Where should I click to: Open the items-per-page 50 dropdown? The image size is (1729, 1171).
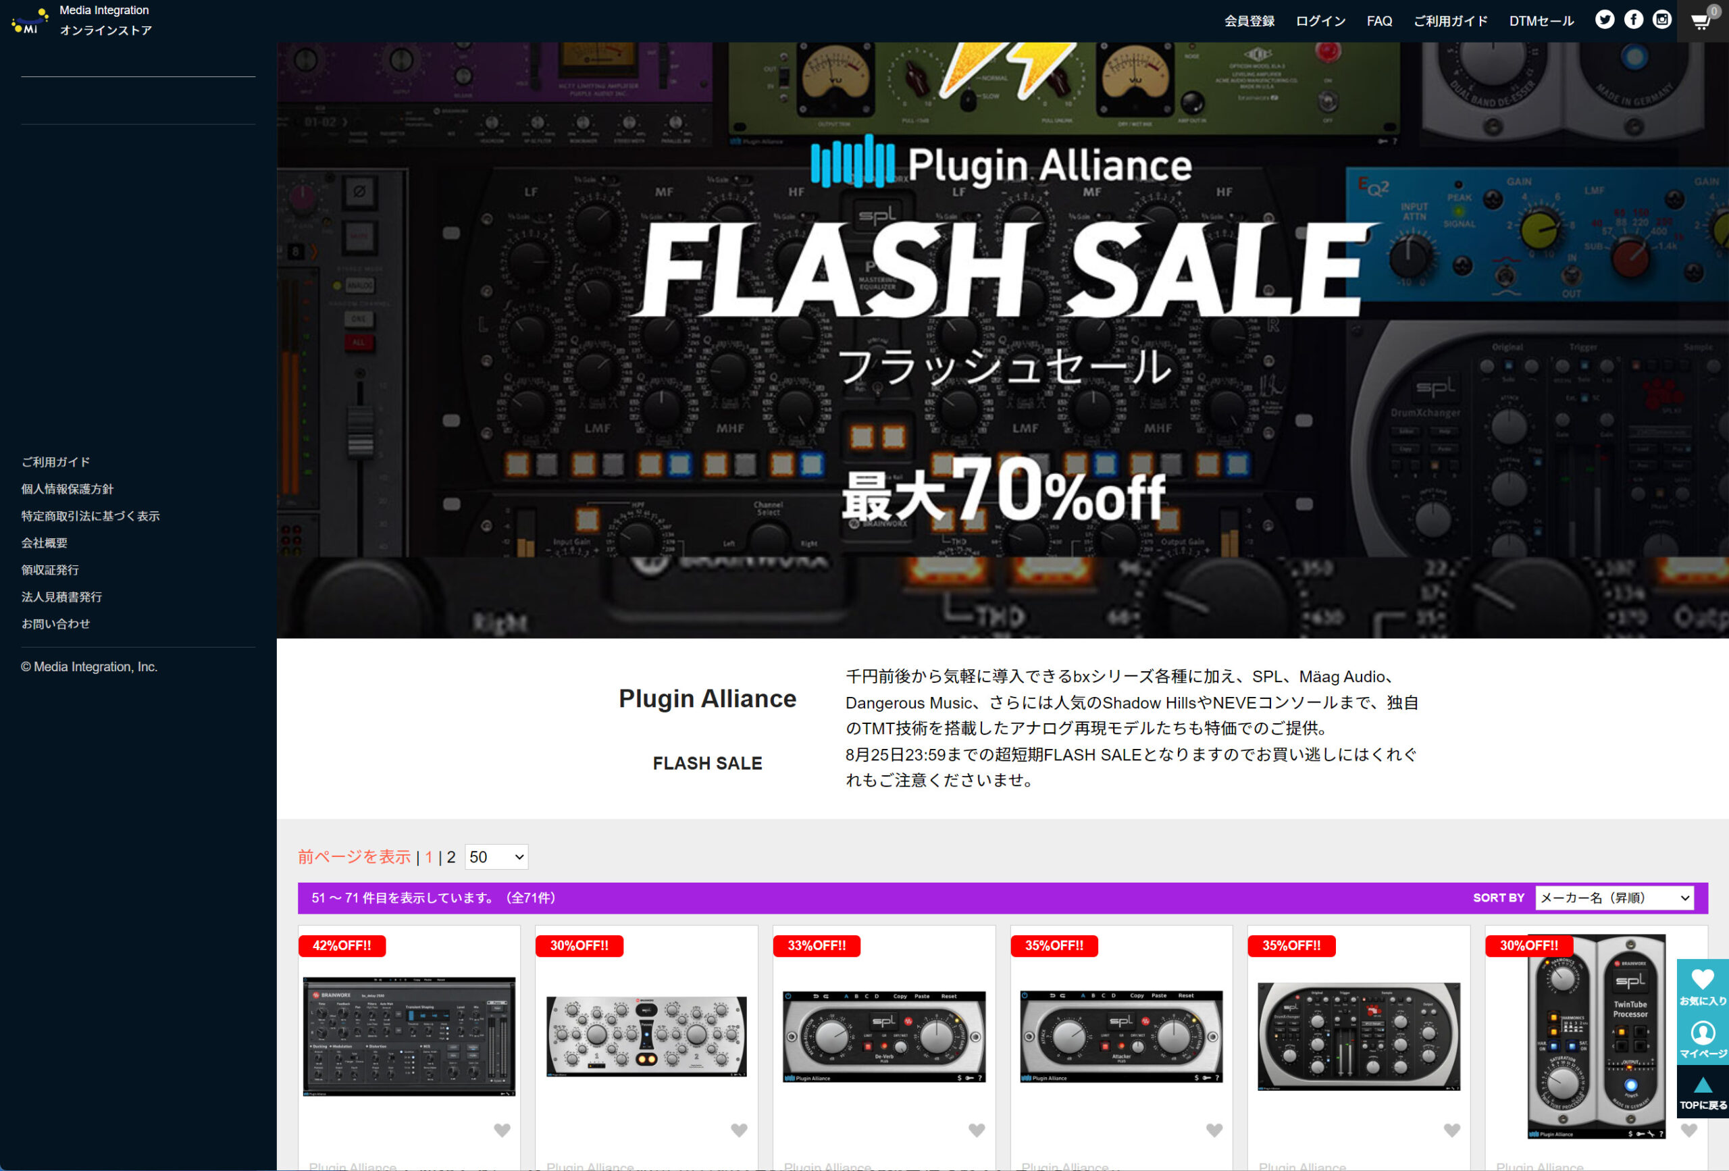point(496,857)
